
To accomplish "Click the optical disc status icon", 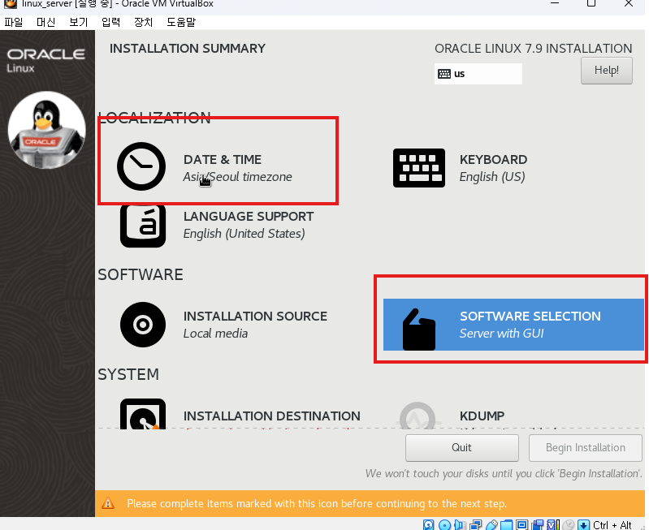I will (444, 524).
